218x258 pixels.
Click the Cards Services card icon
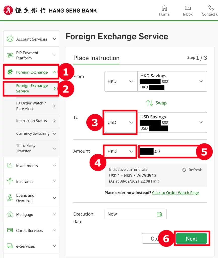[10, 230]
